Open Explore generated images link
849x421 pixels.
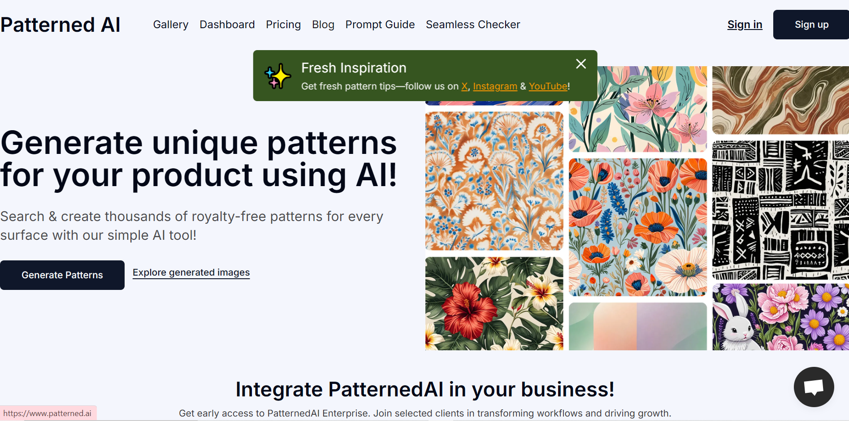[191, 272]
